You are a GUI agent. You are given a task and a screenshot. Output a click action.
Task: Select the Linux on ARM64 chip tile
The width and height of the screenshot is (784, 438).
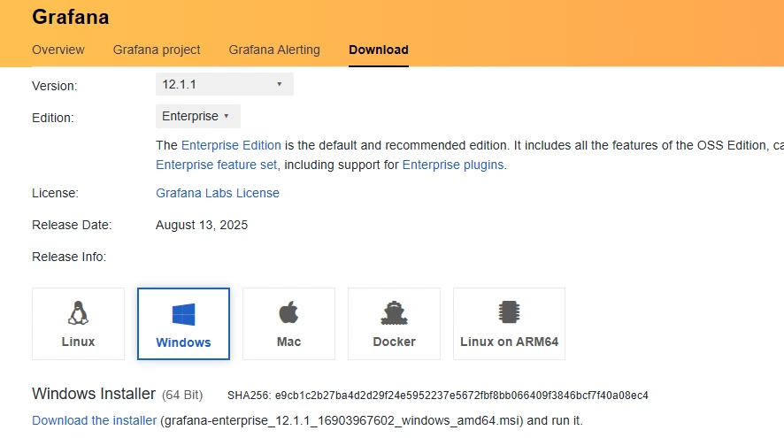coord(509,324)
